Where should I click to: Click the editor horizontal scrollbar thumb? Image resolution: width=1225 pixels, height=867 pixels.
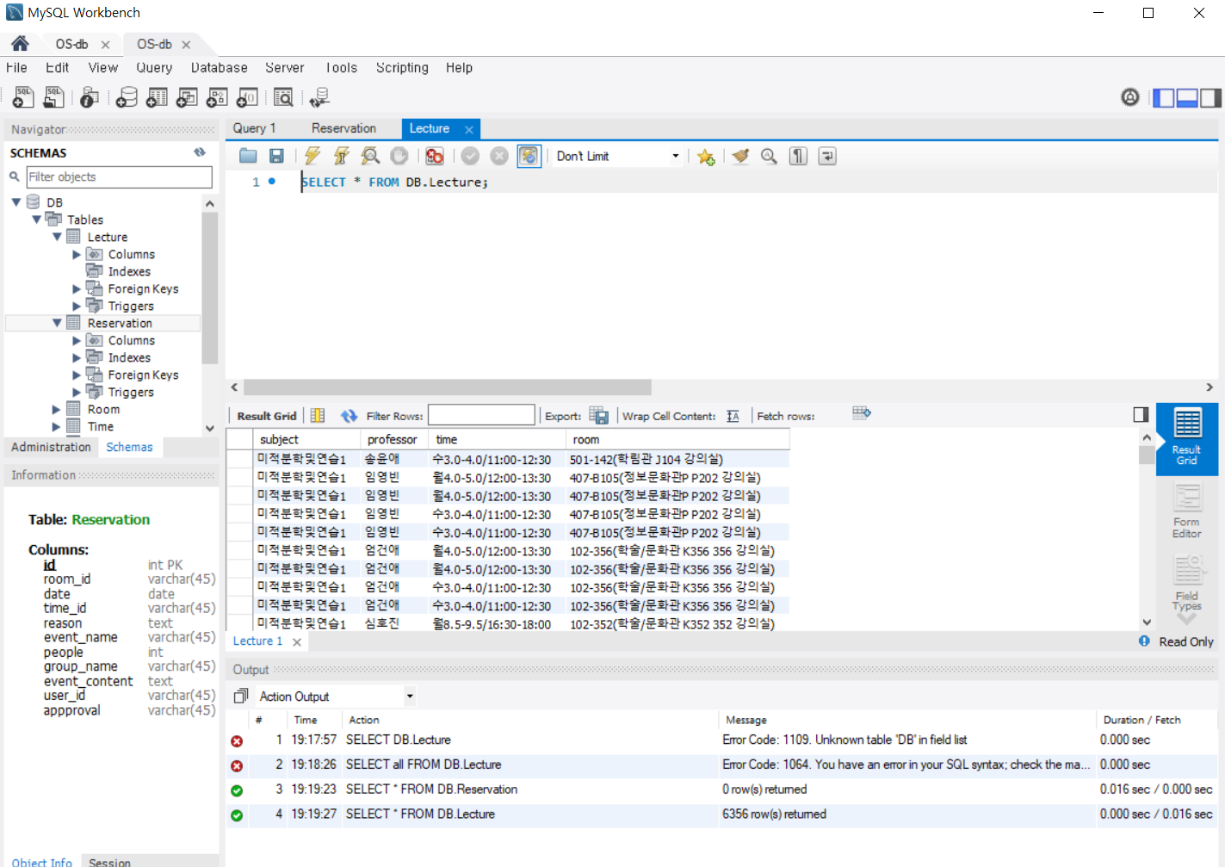448,387
